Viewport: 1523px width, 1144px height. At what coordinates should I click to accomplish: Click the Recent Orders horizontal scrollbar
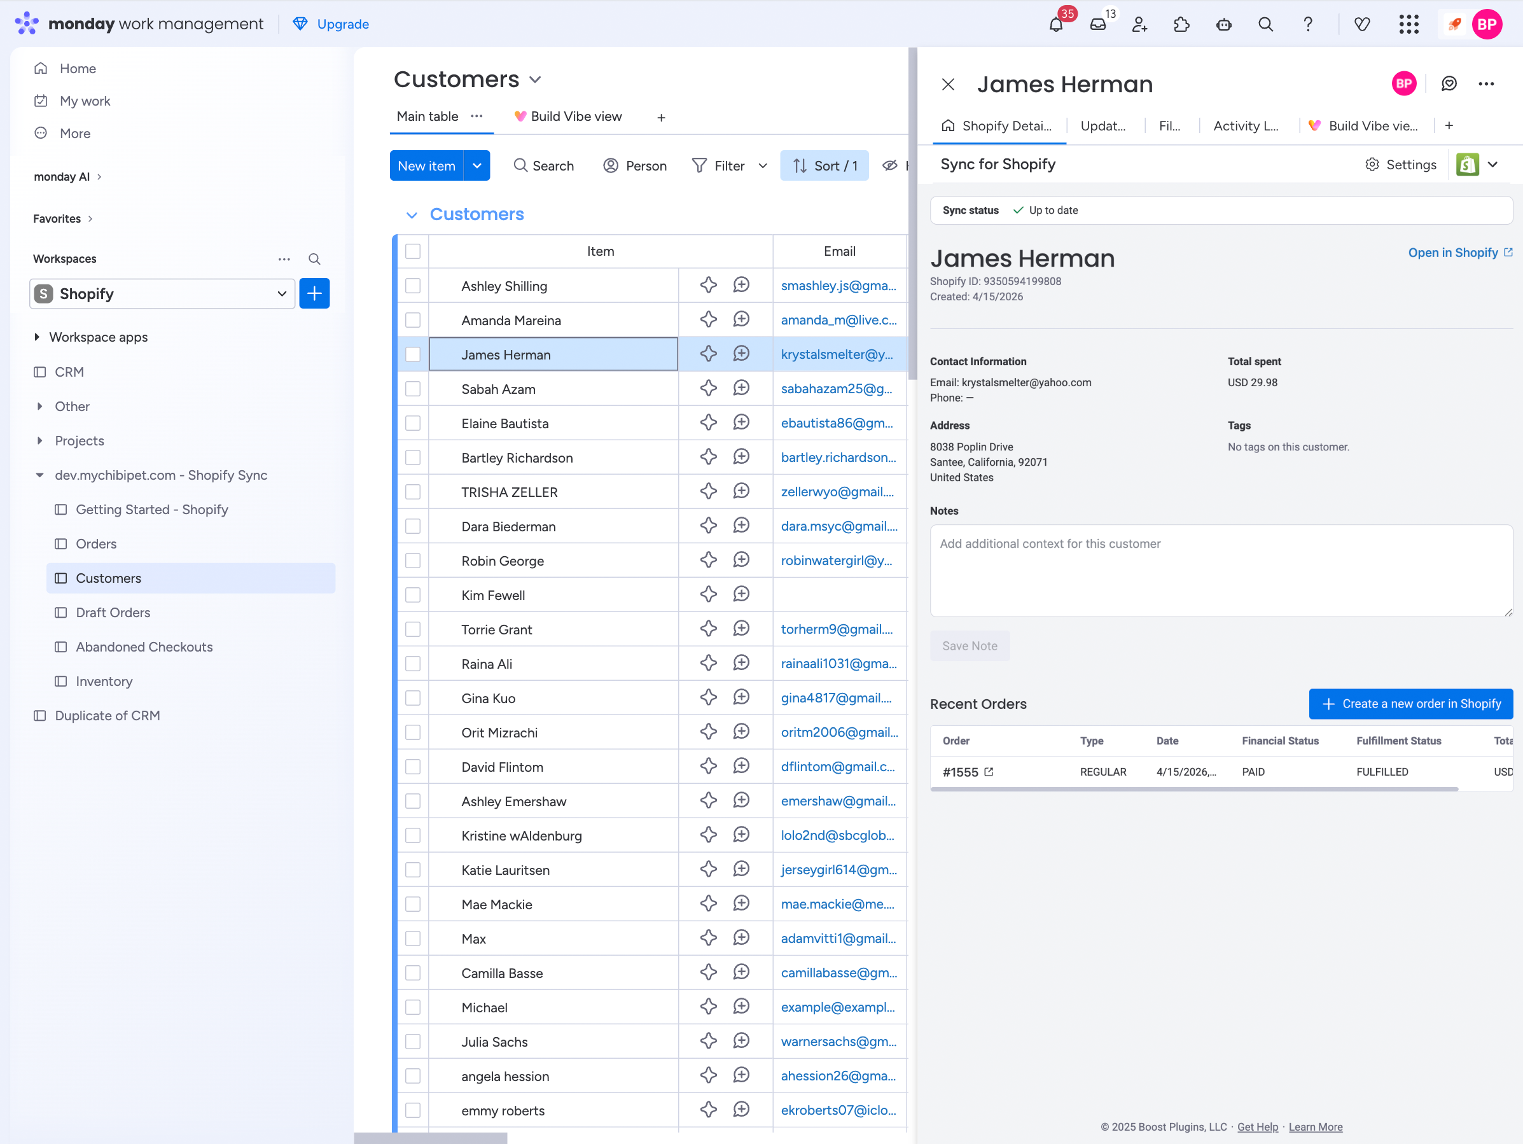click(1194, 790)
